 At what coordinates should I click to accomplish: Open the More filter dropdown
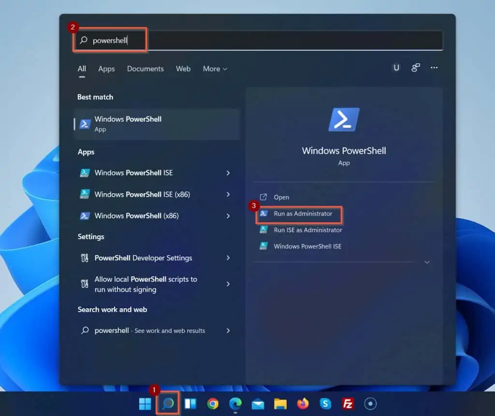click(x=215, y=69)
